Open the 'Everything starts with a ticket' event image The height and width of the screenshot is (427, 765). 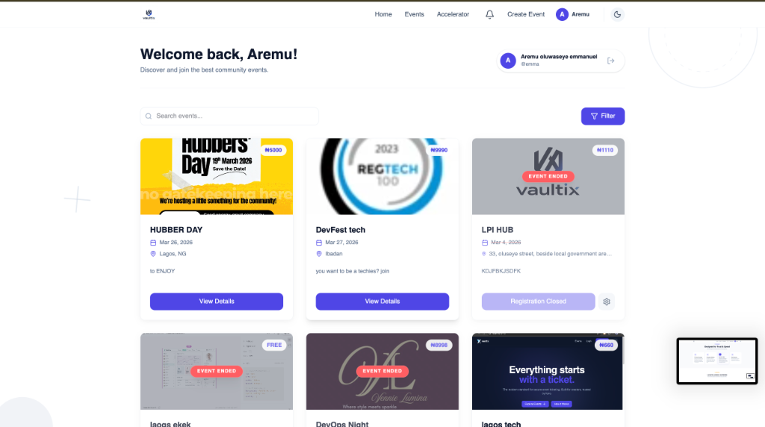[548, 372]
